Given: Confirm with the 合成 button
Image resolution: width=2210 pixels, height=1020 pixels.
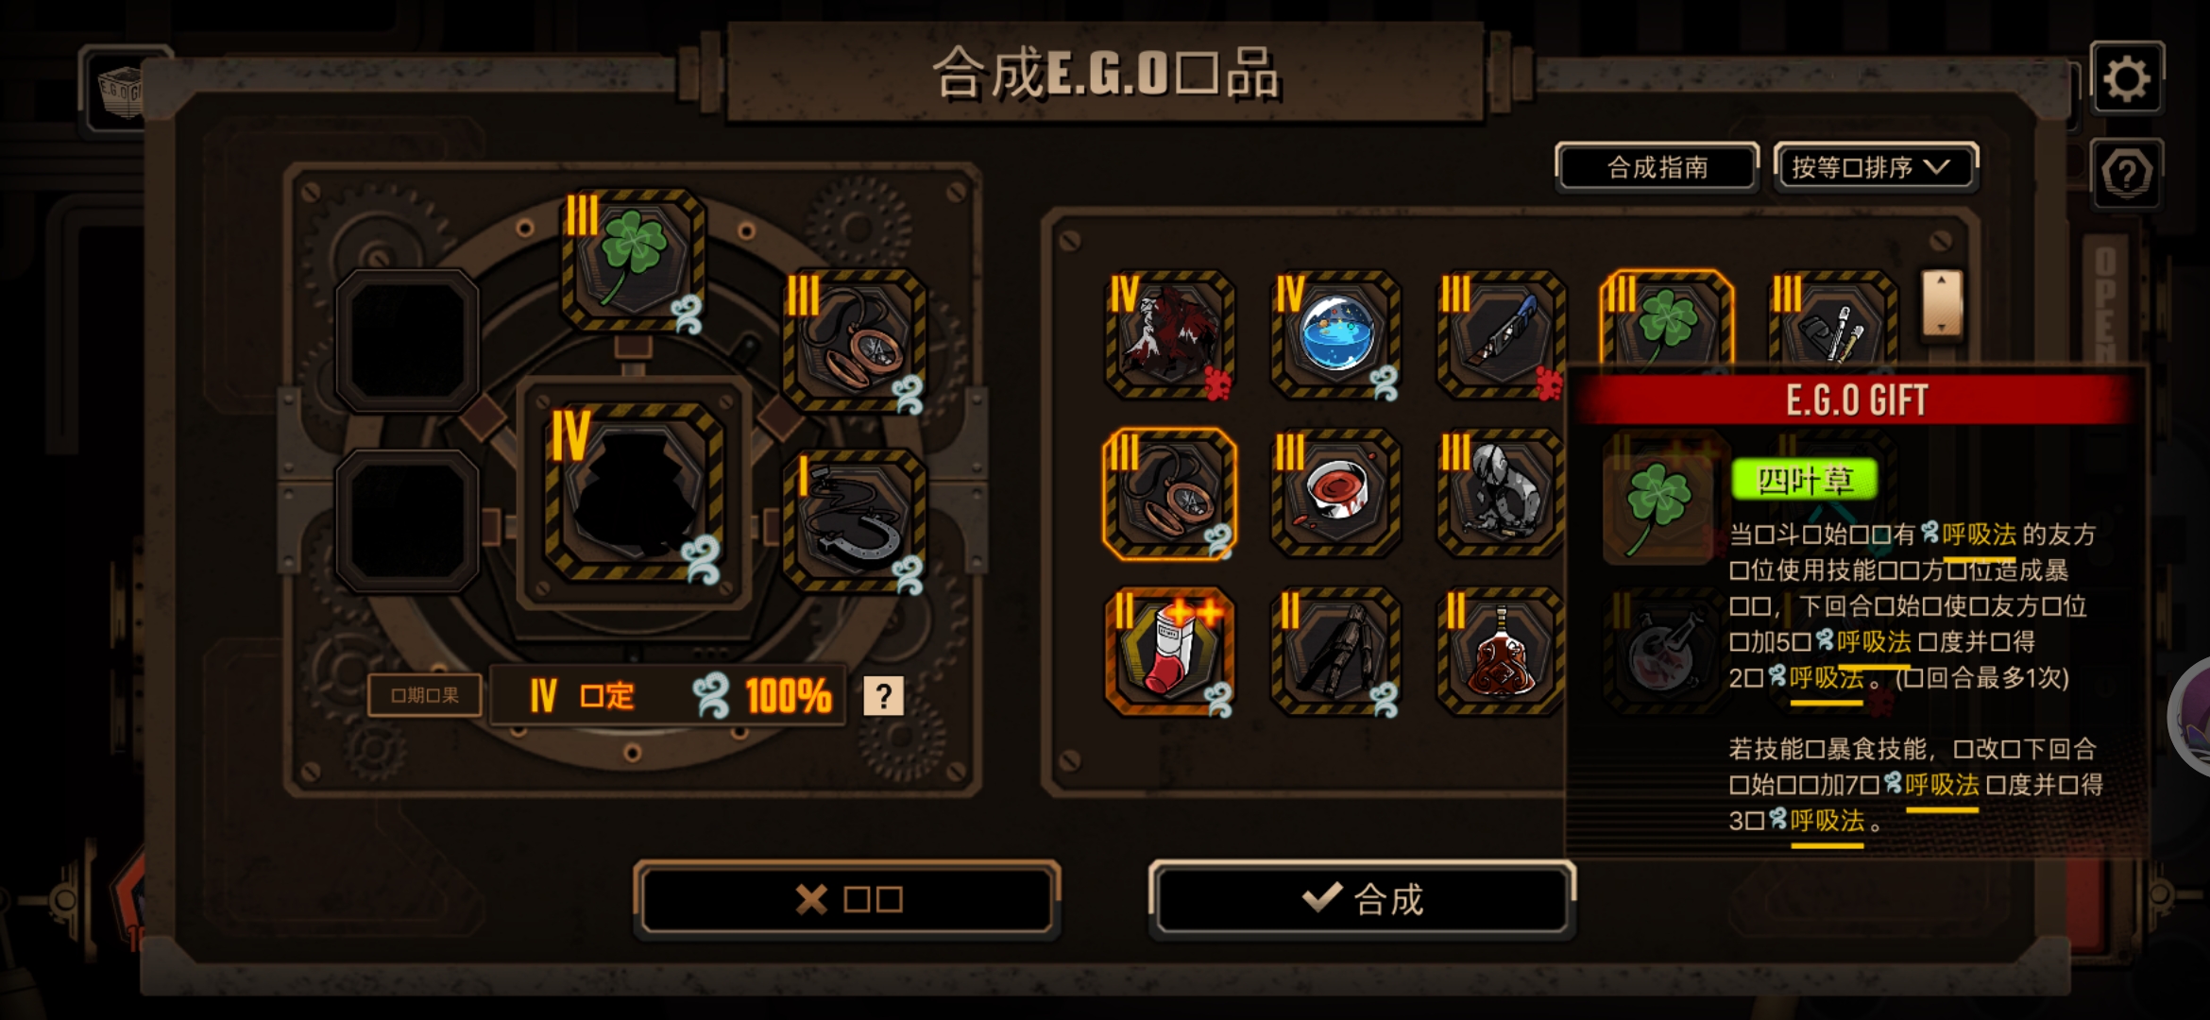Looking at the screenshot, I should 1361,899.
